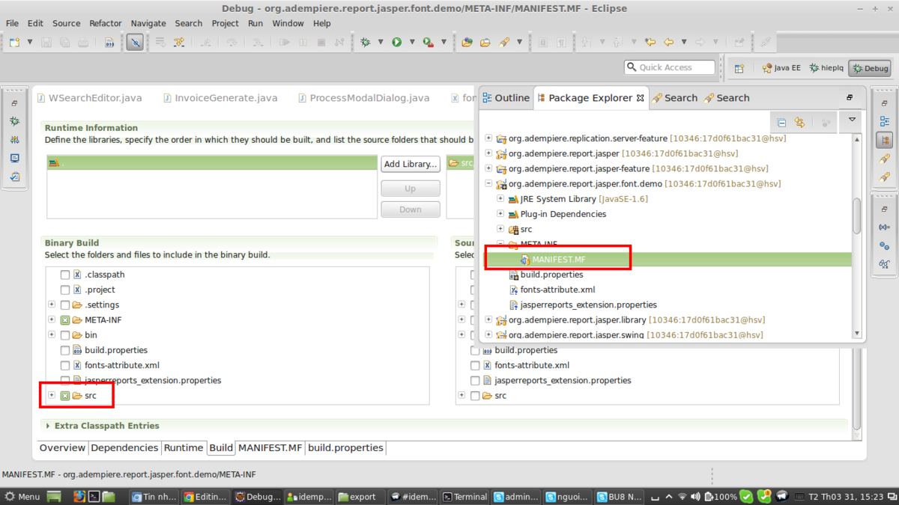The height and width of the screenshot is (505, 899).
Task: Click the Debug bug icon in toolbar
Action: coord(366,43)
